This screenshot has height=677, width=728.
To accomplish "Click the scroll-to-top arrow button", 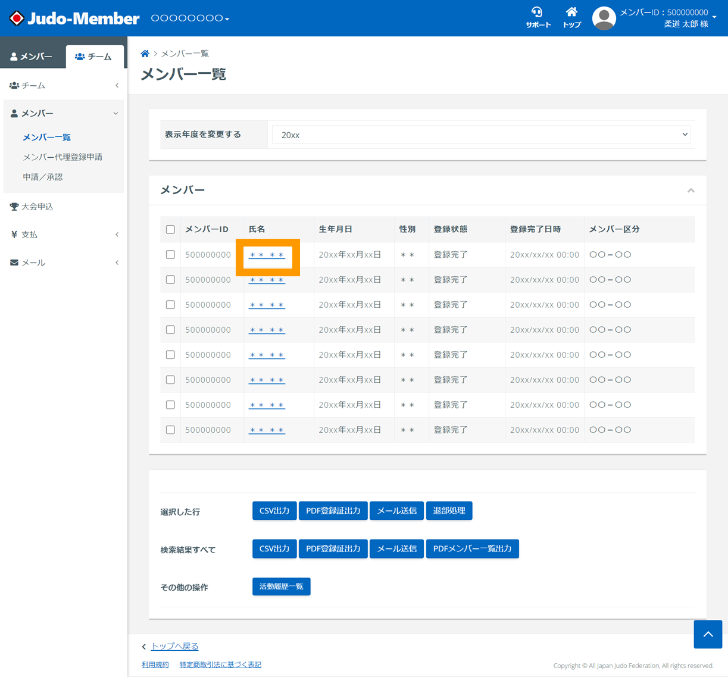I will pos(708,634).
